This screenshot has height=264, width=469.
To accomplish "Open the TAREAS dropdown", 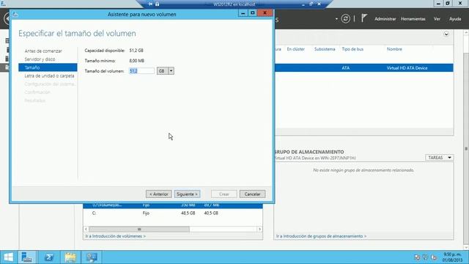I will coord(440,158).
